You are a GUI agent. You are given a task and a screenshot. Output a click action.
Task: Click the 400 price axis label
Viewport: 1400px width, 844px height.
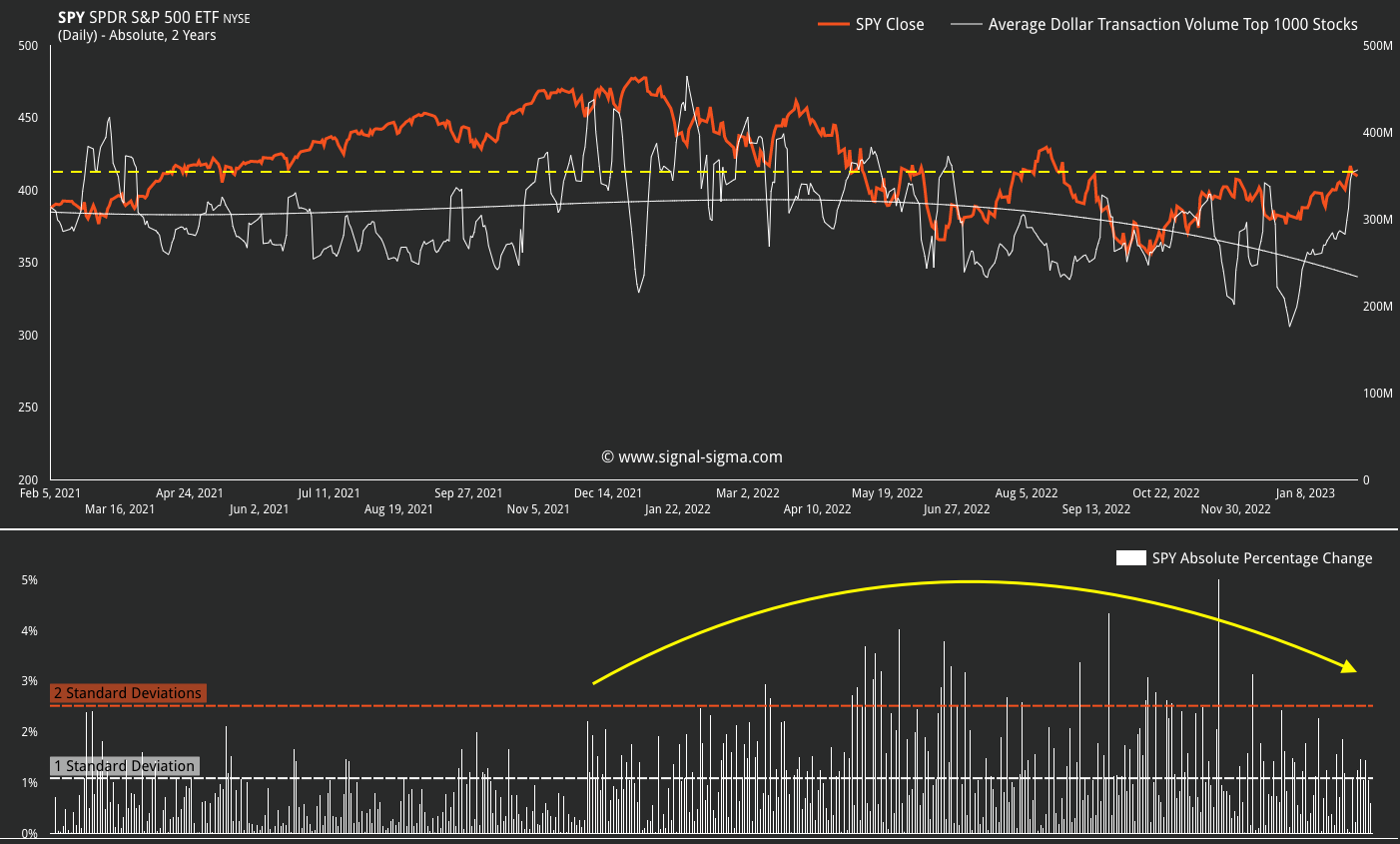(28, 191)
